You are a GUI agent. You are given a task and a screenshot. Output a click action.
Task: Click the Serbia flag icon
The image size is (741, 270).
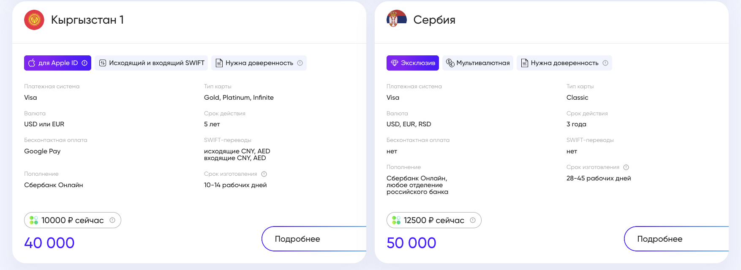coord(396,20)
